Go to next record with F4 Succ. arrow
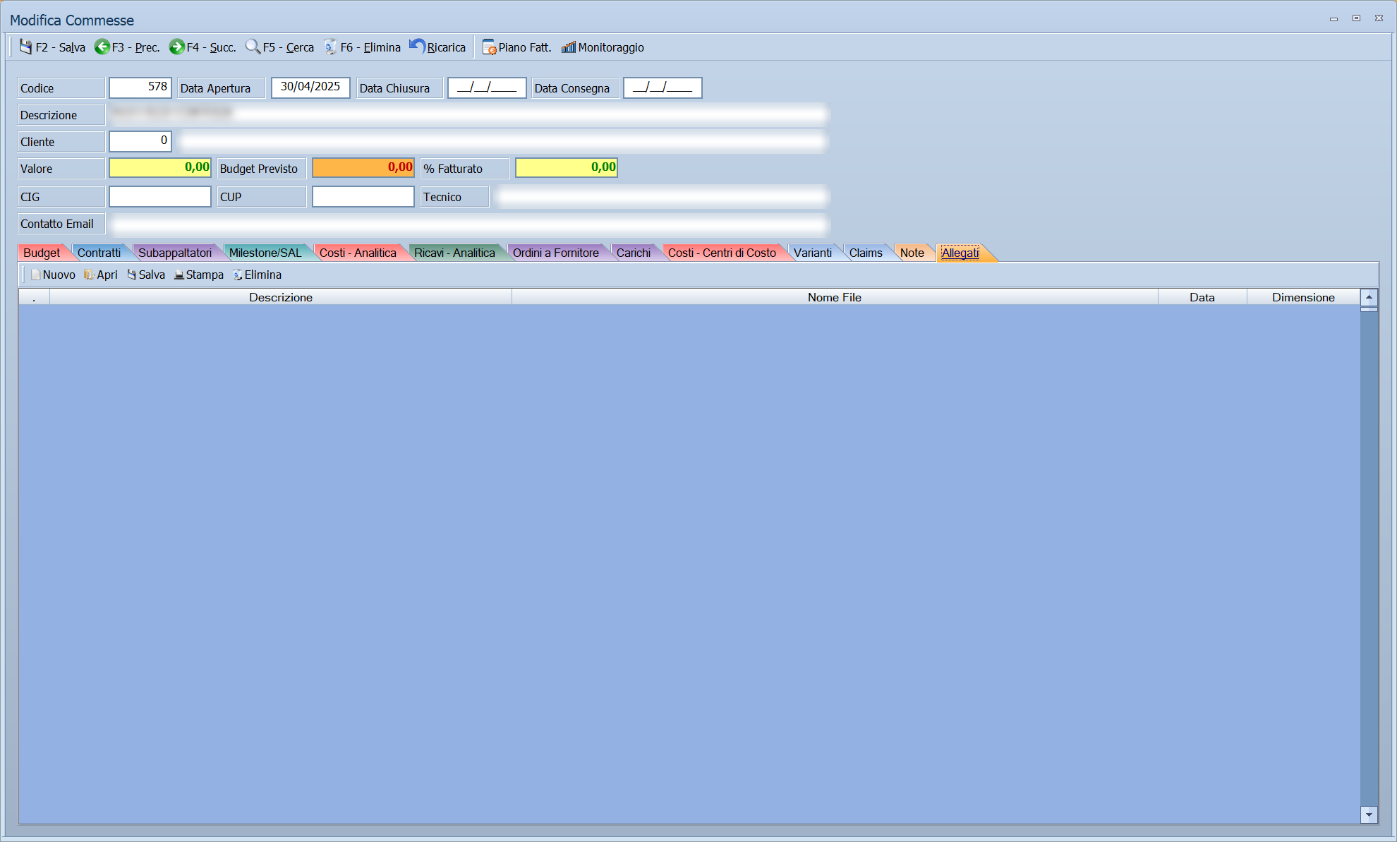Image resolution: width=1397 pixels, height=842 pixels. click(176, 47)
